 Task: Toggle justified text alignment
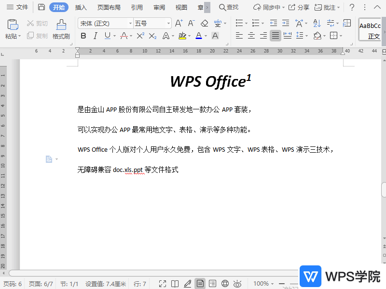pyautogui.click(x=275, y=36)
